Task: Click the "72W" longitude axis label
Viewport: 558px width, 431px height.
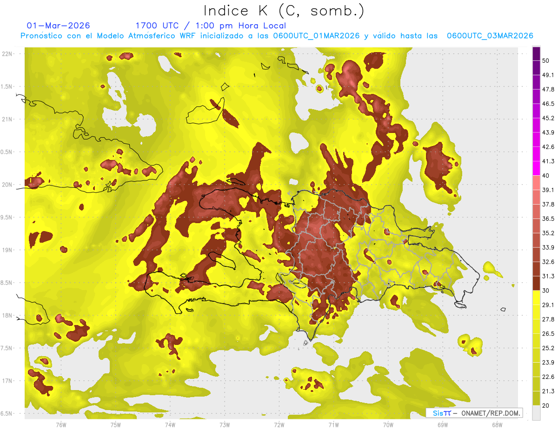Action: point(279,425)
